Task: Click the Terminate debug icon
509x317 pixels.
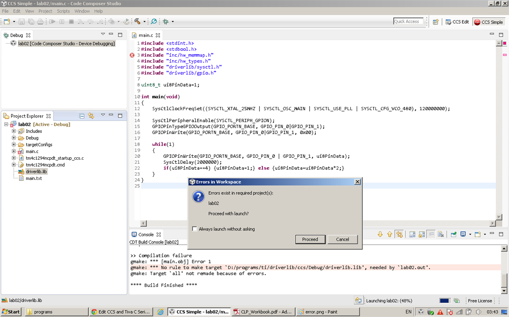Action: (x=71, y=21)
